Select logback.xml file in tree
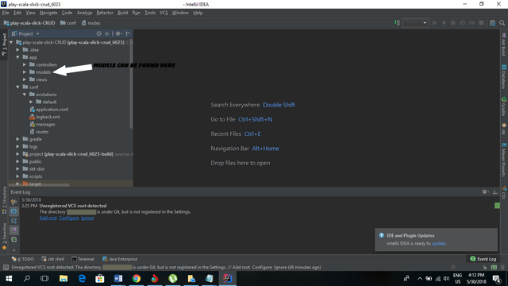 tap(44, 117)
